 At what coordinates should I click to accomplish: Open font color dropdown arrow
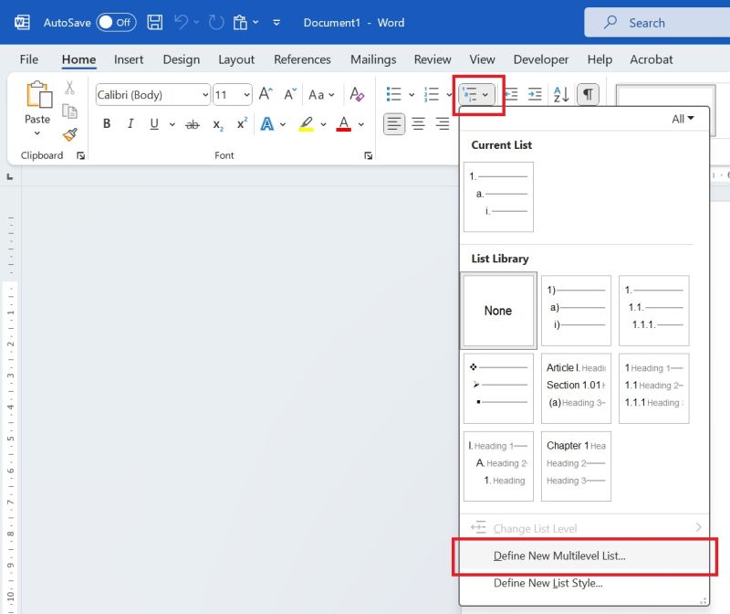(x=361, y=124)
